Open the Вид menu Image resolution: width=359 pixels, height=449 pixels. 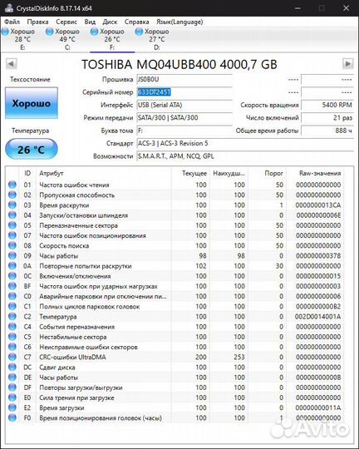click(x=90, y=22)
